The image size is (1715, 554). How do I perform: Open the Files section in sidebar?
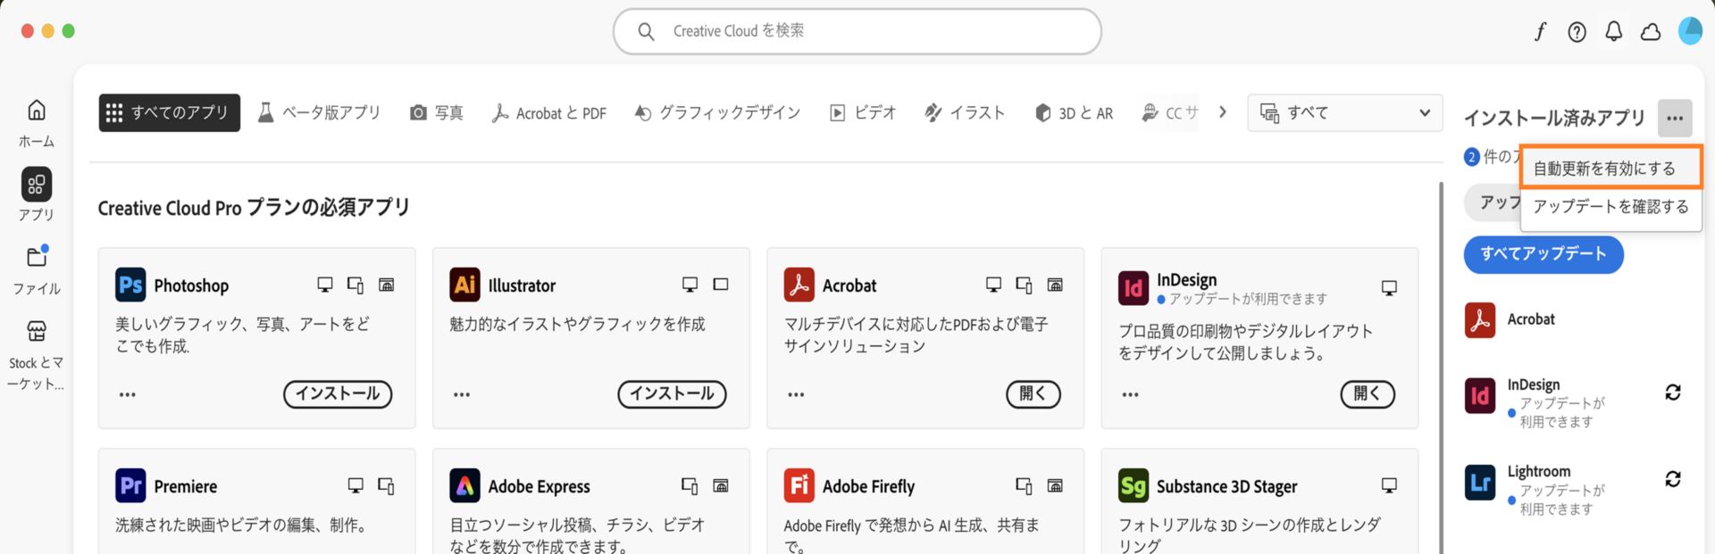tap(37, 269)
